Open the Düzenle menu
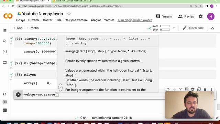This screenshot has width=220, height=124. pos(34,20)
